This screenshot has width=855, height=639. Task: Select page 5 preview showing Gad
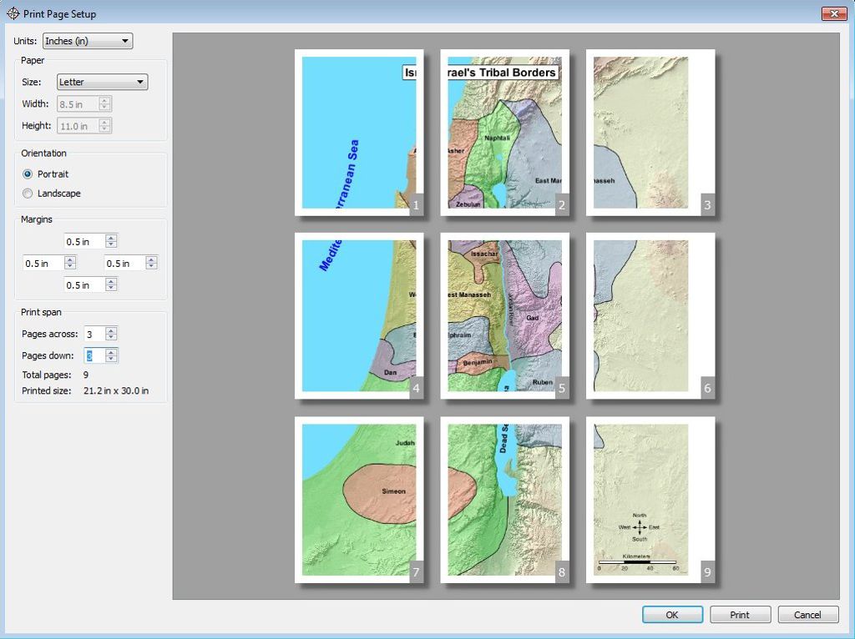505,316
